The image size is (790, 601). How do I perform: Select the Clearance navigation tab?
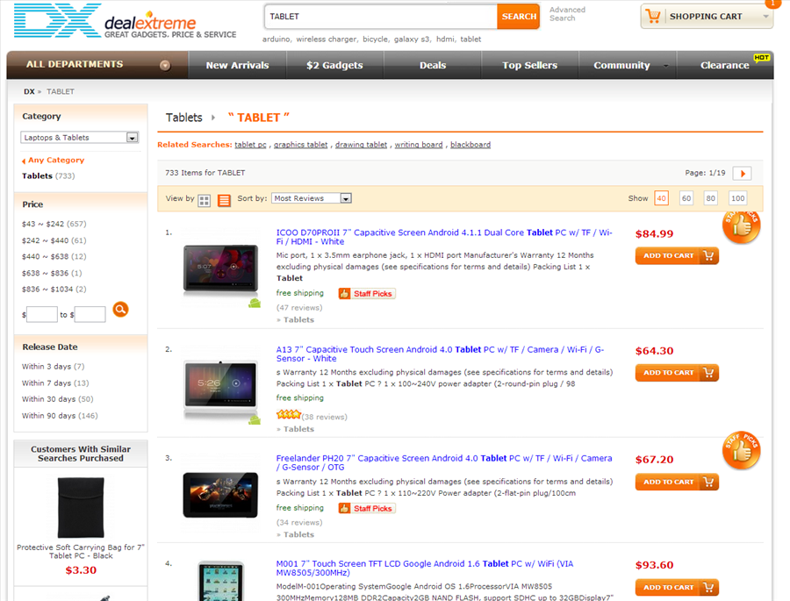tap(724, 65)
